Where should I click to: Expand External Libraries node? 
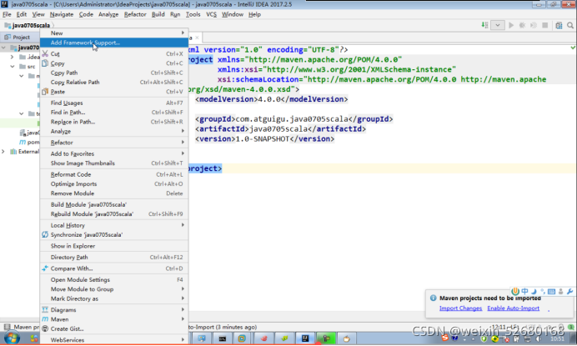pyautogui.click(x=3, y=152)
